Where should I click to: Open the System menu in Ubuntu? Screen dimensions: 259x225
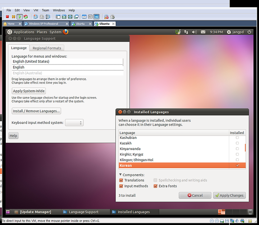tap(55, 32)
